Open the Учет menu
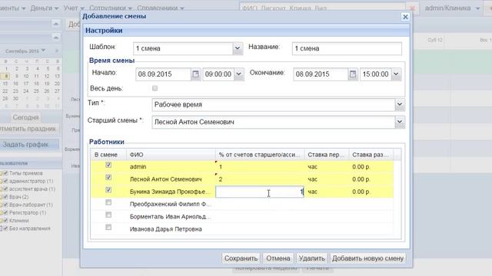 tap(74, 8)
